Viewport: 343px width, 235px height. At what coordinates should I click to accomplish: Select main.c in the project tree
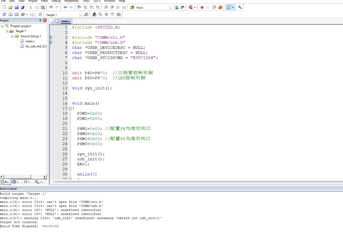(x=30, y=41)
